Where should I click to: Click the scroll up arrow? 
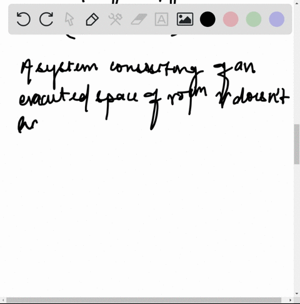[297, 3]
